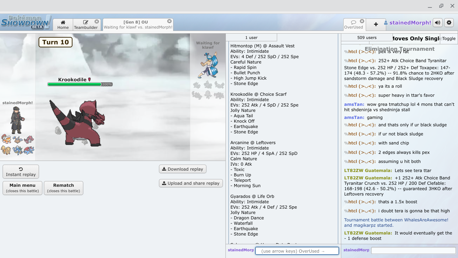Focus the OverUsed room chat input
The width and height of the screenshot is (458, 258).
pyautogui.click(x=413, y=251)
